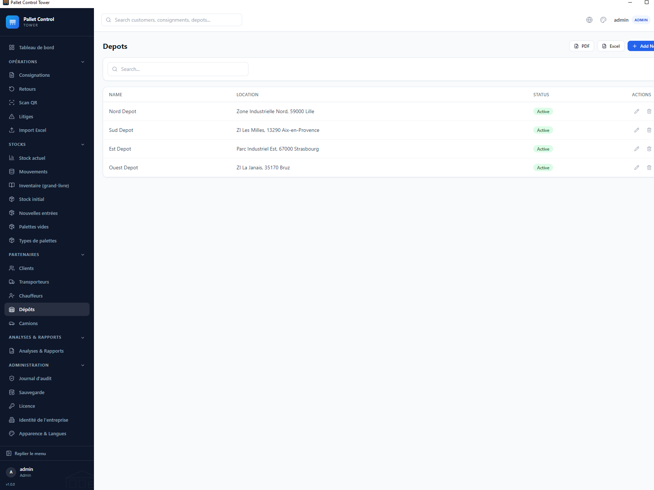This screenshot has height=490, width=654.
Task: Delete the Nord Depot row
Action: click(649, 111)
